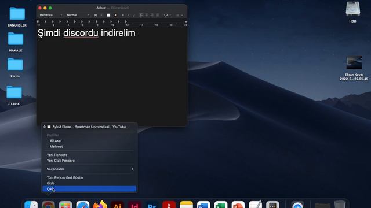Click the word discordu in the document

[81, 33]
